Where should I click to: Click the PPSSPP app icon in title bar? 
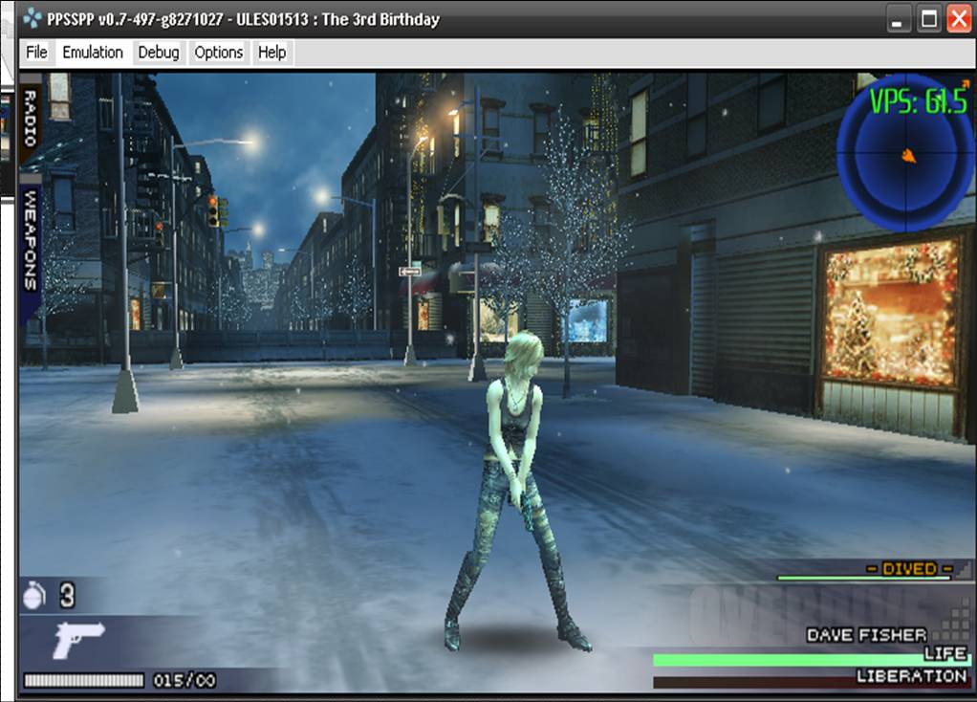33,19
